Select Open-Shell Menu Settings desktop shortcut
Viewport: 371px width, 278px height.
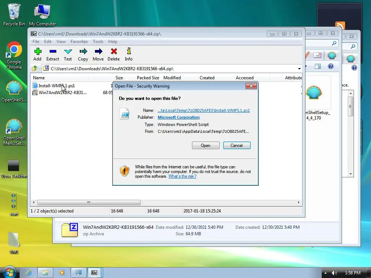coord(14,132)
